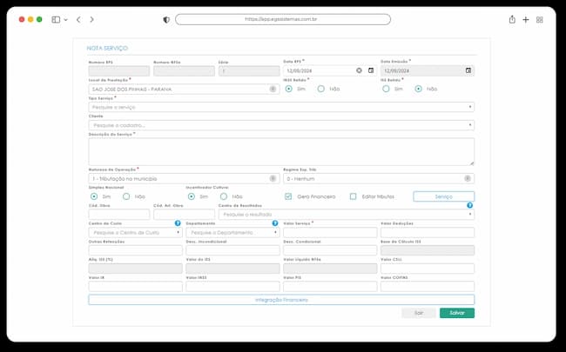566x352 pixels.
Task: Focus the Descrição do Serviço text area
Action: 281,152
